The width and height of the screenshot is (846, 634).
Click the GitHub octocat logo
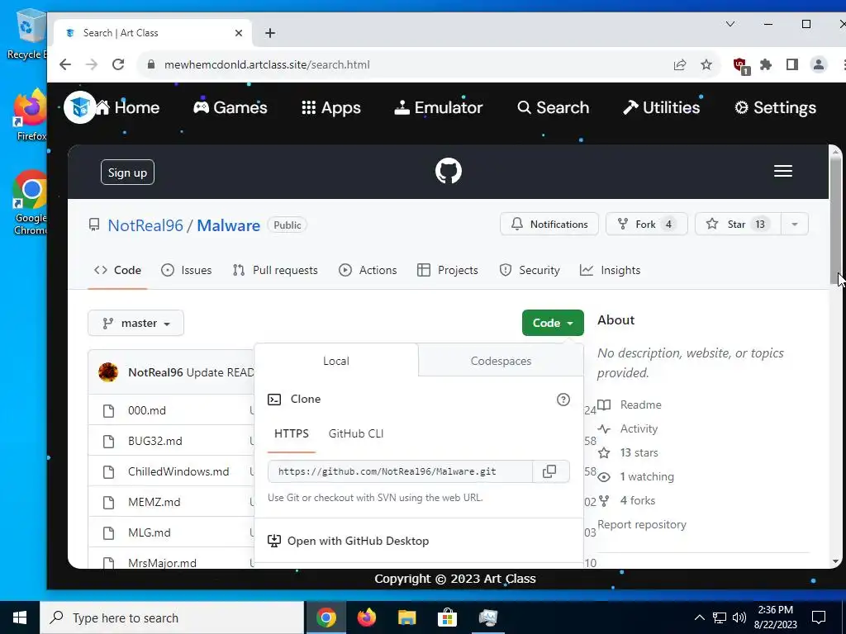tap(449, 171)
